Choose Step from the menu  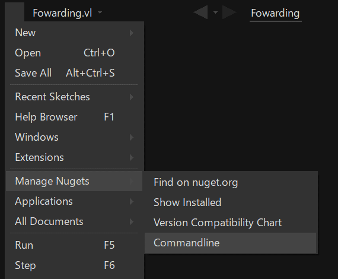coord(74,265)
